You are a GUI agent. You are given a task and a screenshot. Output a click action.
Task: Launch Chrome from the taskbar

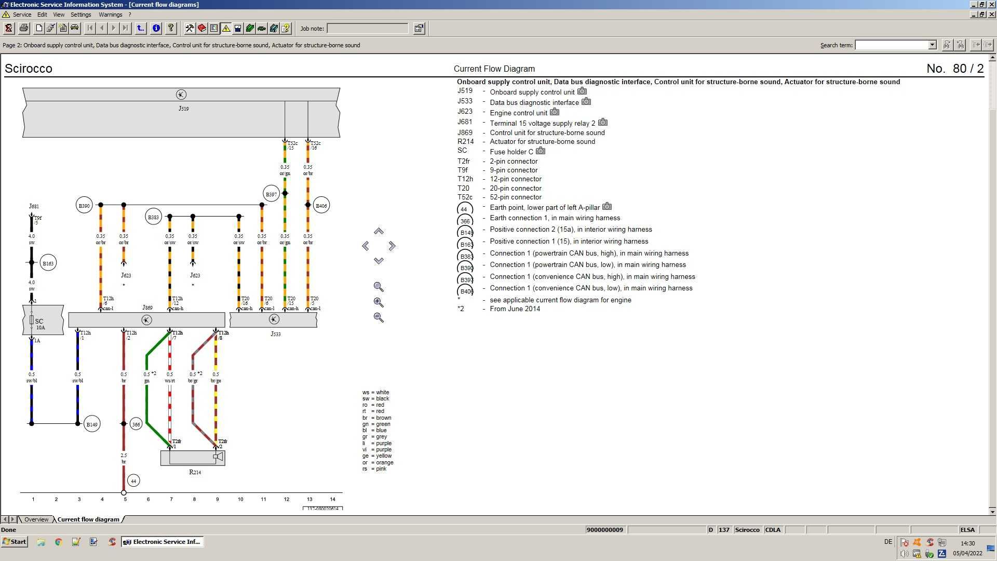pyautogui.click(x=58, y=542)
